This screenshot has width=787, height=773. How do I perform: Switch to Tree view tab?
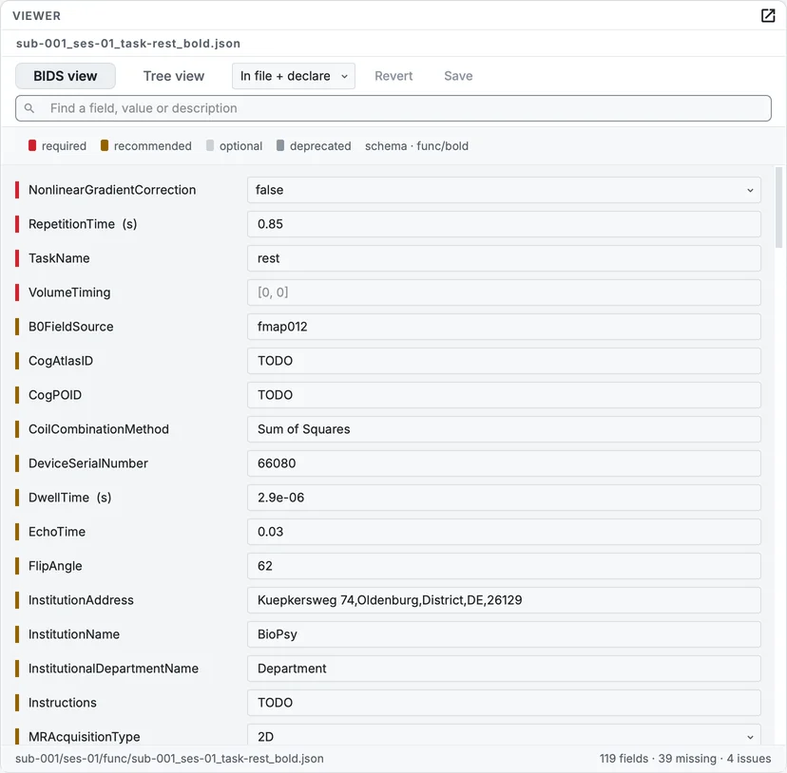(174, 76)
